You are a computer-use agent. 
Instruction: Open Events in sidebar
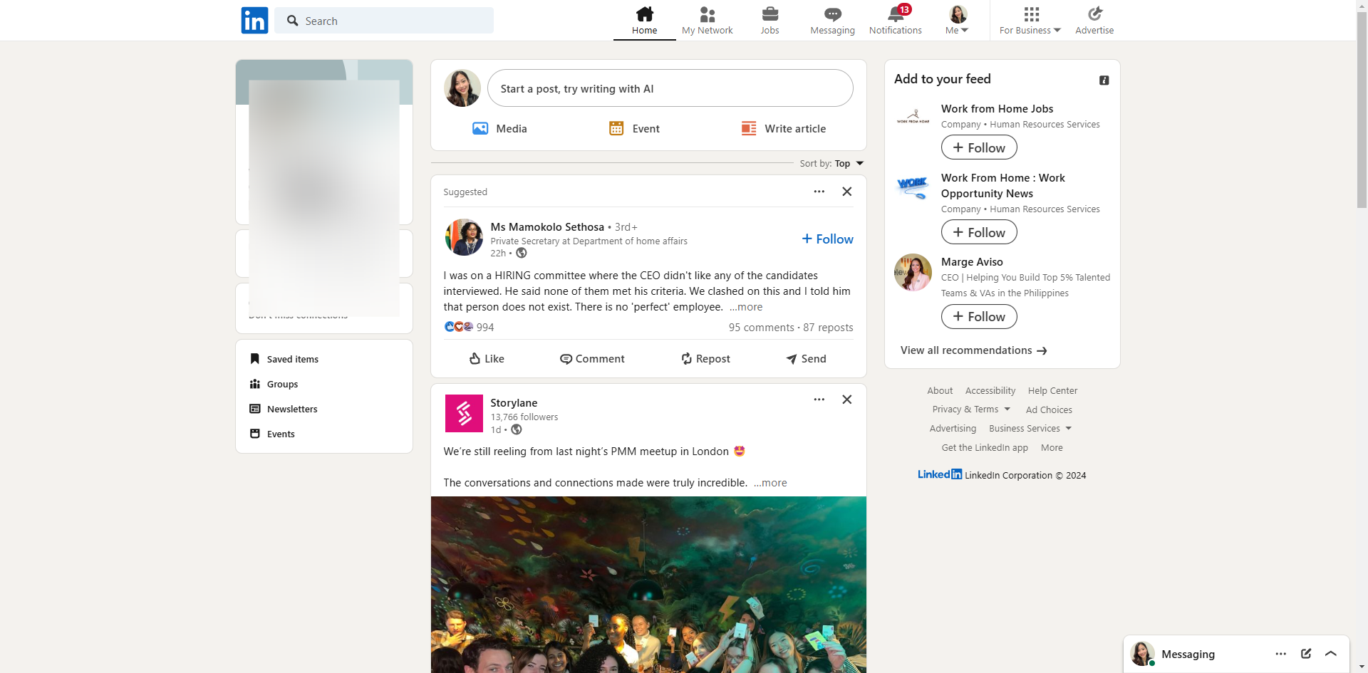pos(272,434)
